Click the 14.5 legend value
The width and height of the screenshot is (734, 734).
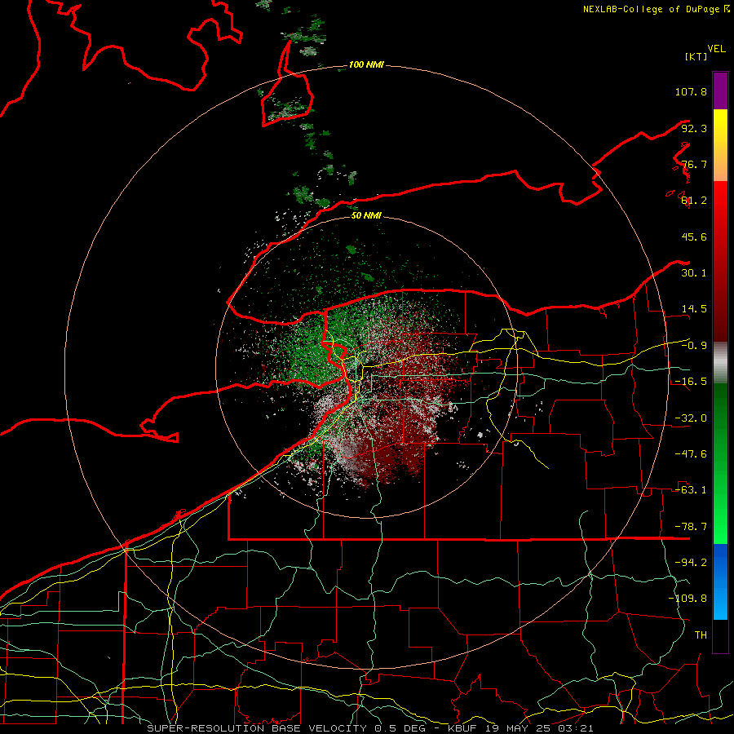tap(694, 309)
